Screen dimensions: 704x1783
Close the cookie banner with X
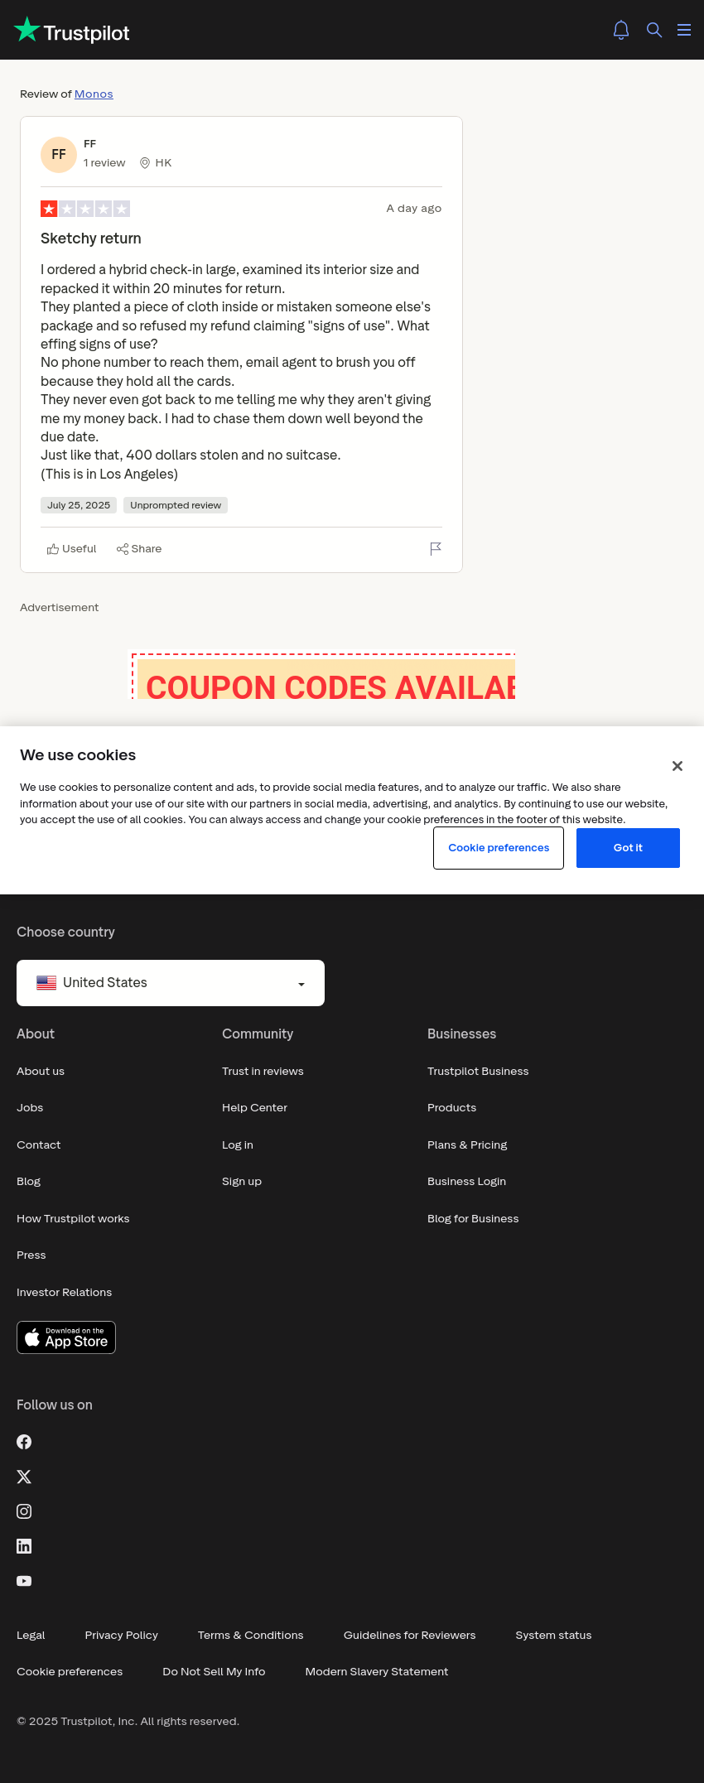677,766
